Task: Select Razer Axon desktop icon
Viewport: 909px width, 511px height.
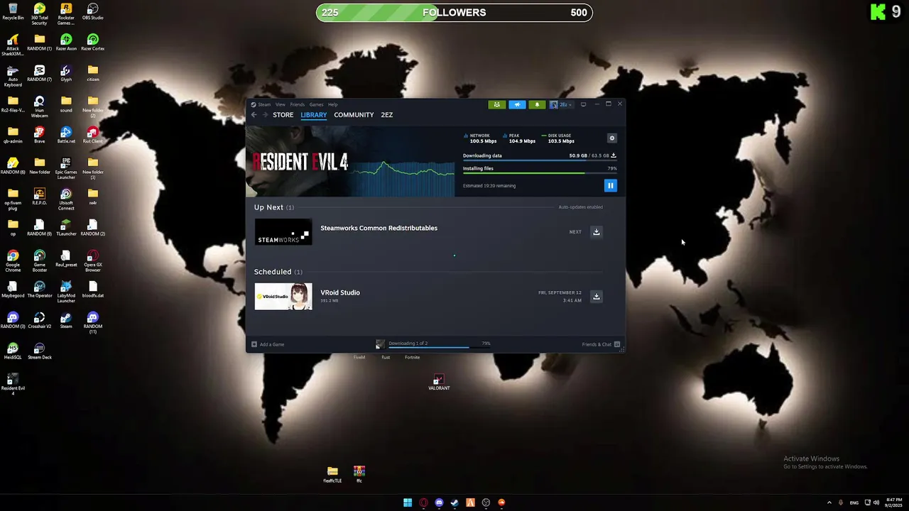Action: 66,43
